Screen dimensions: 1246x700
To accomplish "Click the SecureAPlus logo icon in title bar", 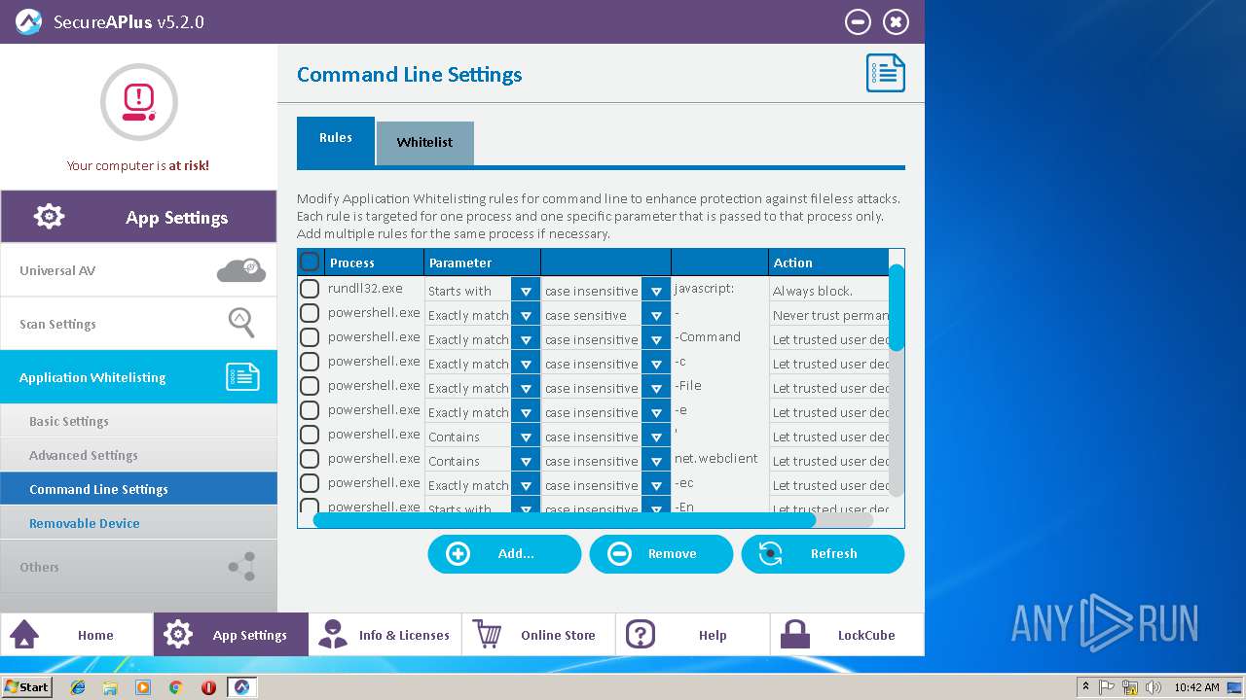I will click(28, 21).
